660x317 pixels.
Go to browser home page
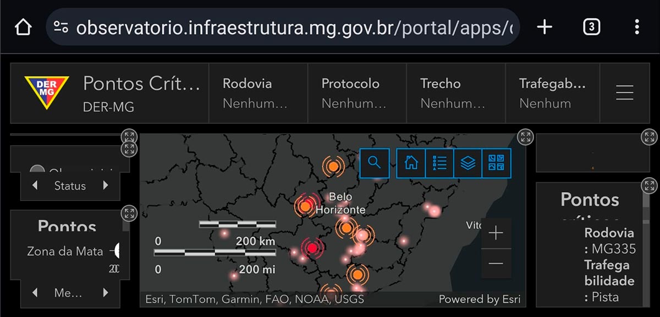23,27
